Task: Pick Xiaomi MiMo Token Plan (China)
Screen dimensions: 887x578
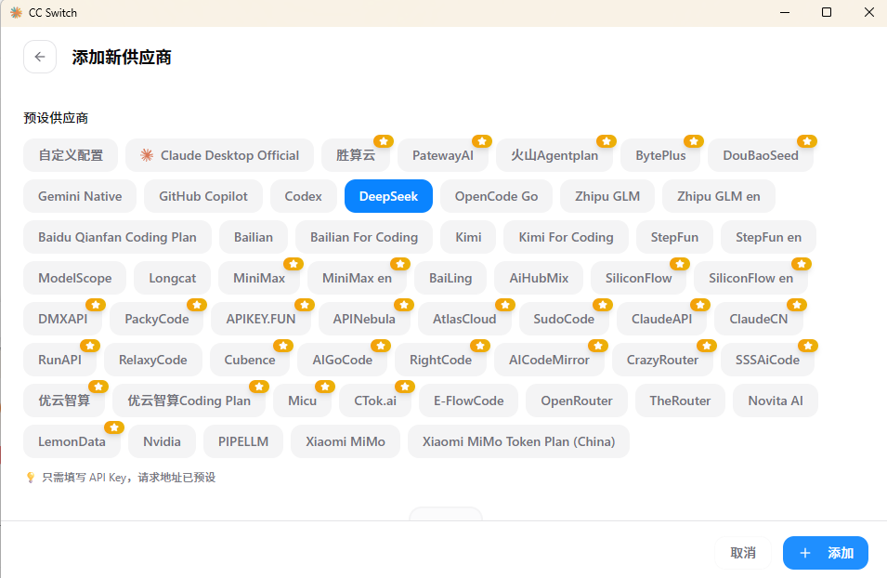Action: pos(518,441)
